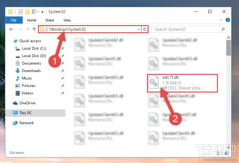Viewport: 239px width, 163px height.
Task: Open Videos in the sidebar
Action: [27, 93]
